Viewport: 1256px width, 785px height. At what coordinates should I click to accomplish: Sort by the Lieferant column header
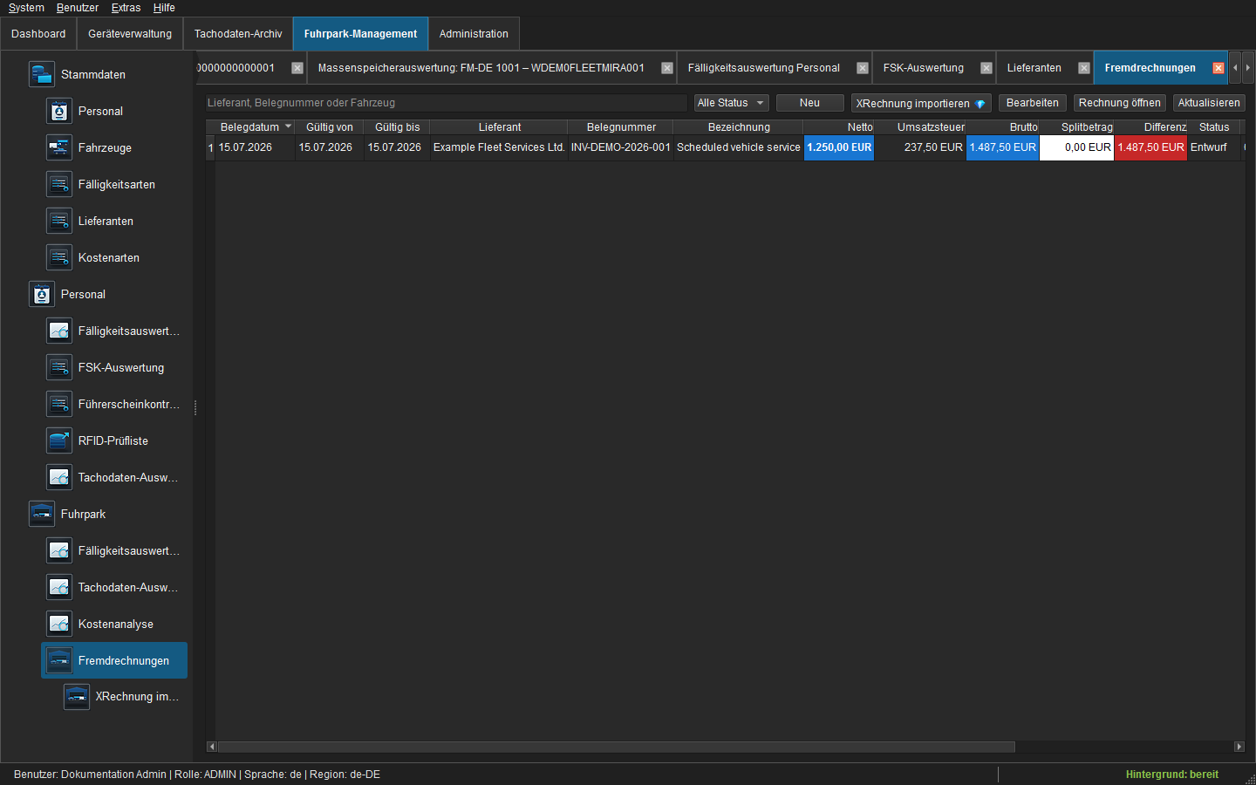pyautogui.click(x=500, y=127)
